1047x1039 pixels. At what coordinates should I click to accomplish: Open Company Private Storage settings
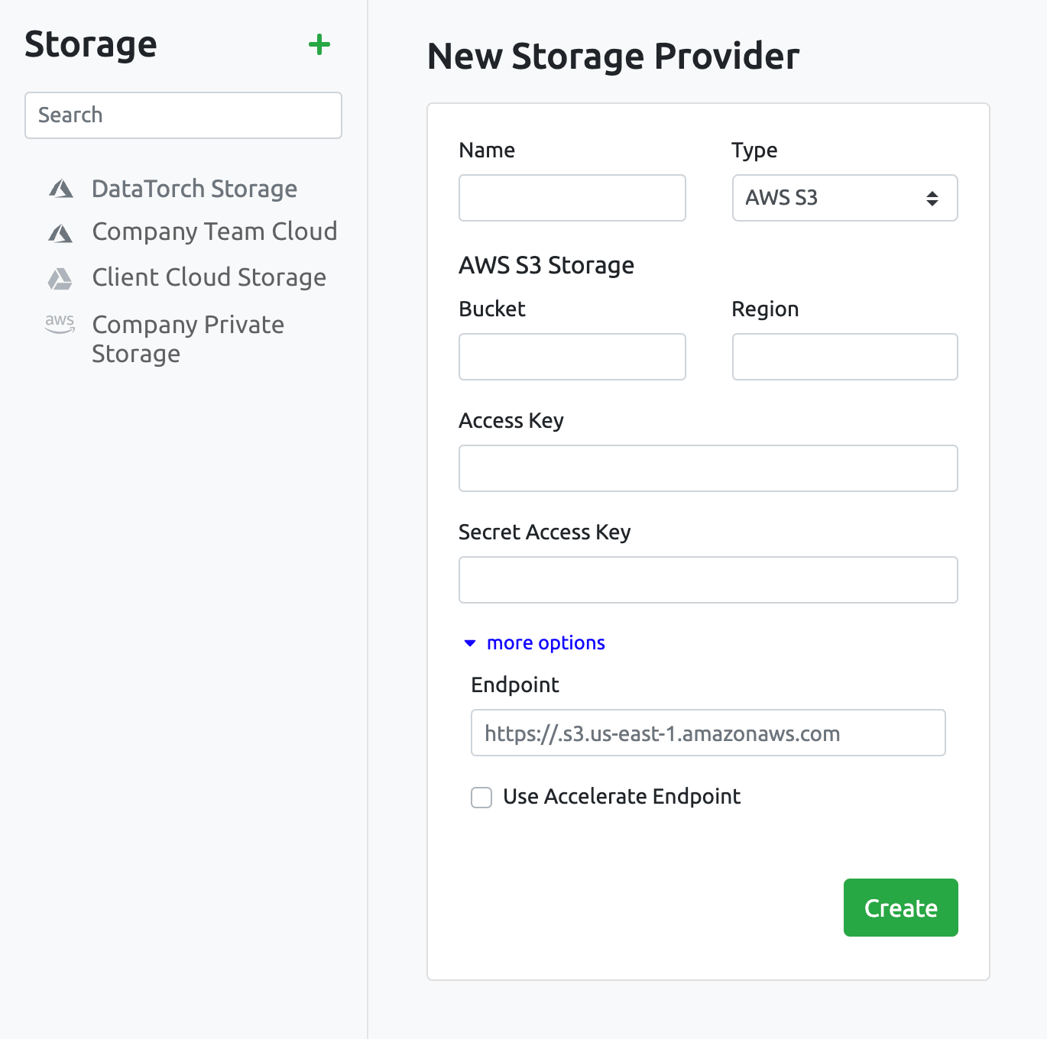(x=187, y=338)
